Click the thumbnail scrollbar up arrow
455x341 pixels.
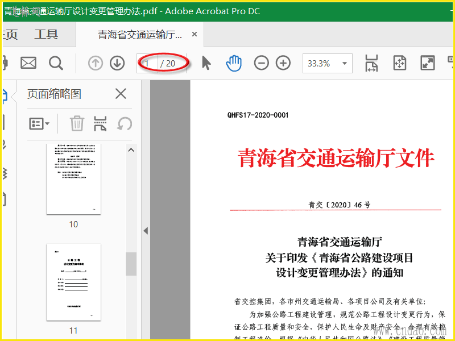(x=131, y=150)
